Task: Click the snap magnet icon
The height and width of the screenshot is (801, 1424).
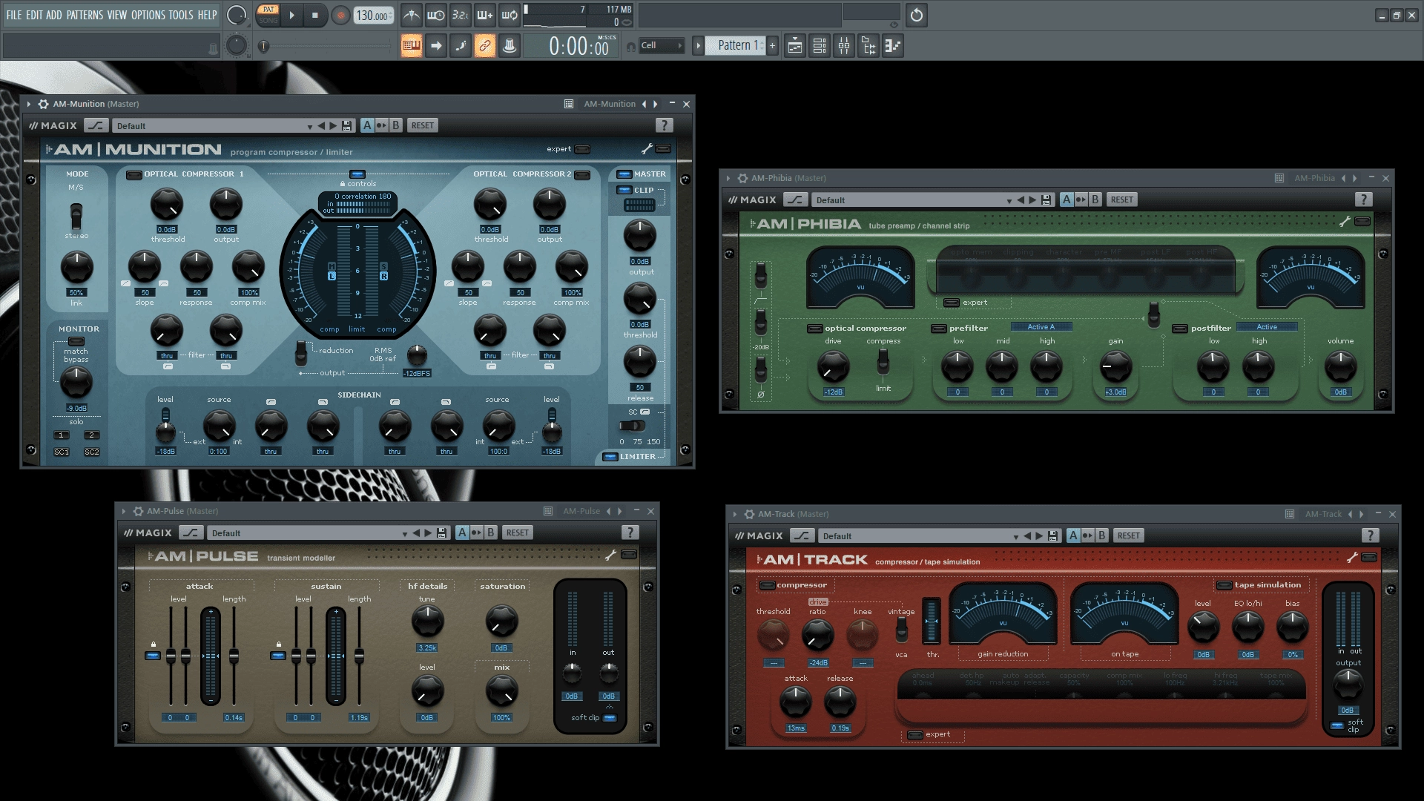Action: click(x=631, y=46)
